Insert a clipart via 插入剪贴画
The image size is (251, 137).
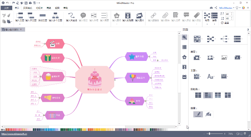(x=128, y=15)
